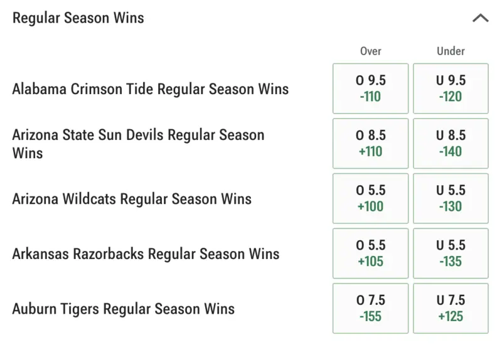Viewport: 502px width, 345px height.
Task: Collapse the Regular Season Wins section chevron
Action: pos(480,18)
